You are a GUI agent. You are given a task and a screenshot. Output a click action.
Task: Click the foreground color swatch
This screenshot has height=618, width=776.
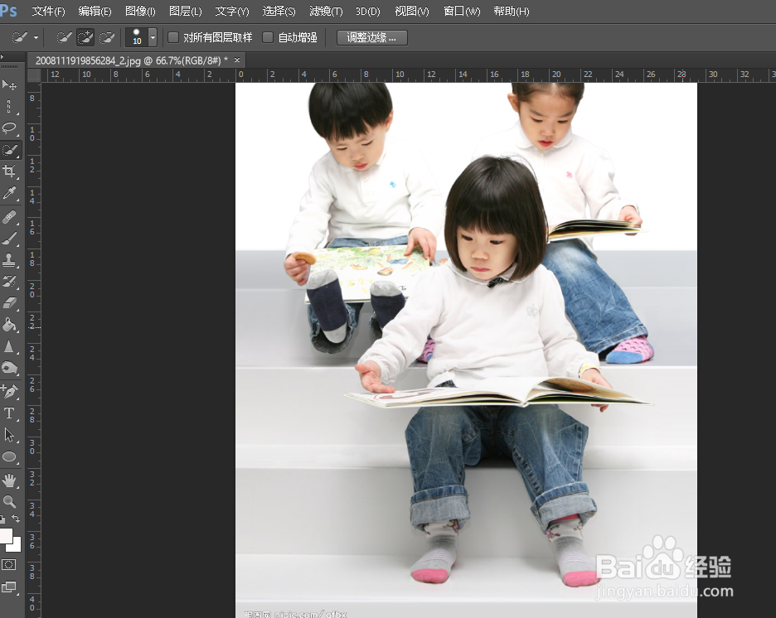[8, 537]
